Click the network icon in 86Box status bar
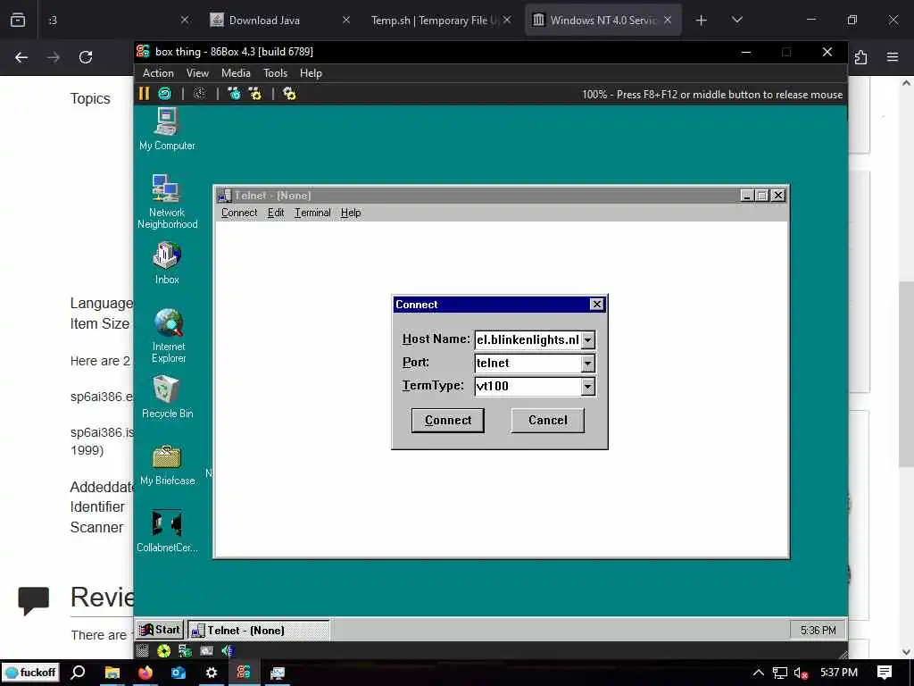Screen dimensions: 914x686 coord(186,651)
